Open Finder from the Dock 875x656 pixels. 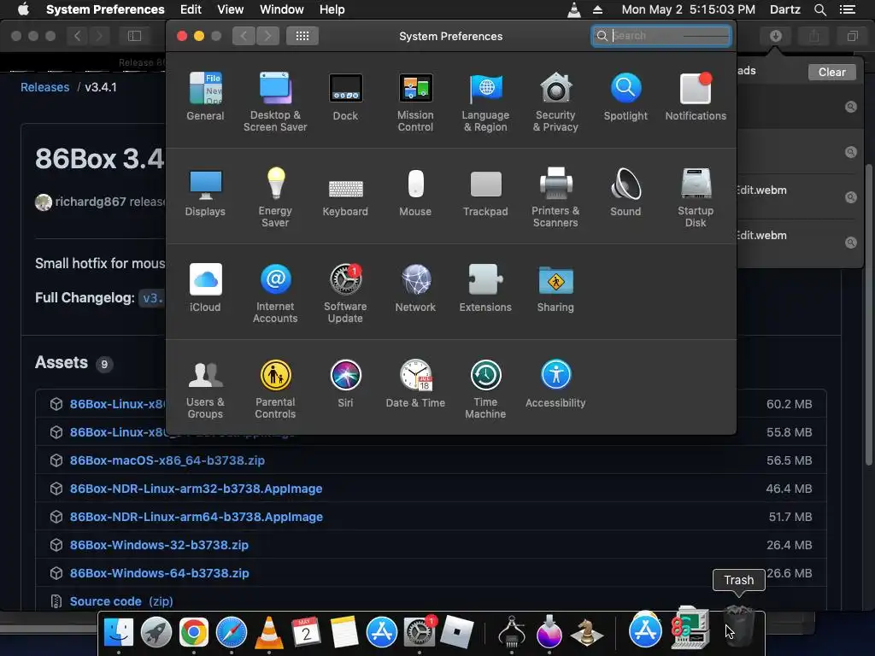point(119,632)
